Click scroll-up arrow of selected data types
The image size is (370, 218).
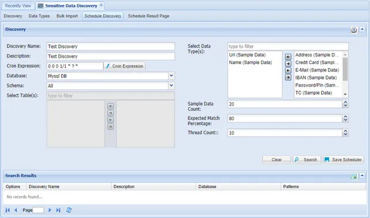pos(345,55)
